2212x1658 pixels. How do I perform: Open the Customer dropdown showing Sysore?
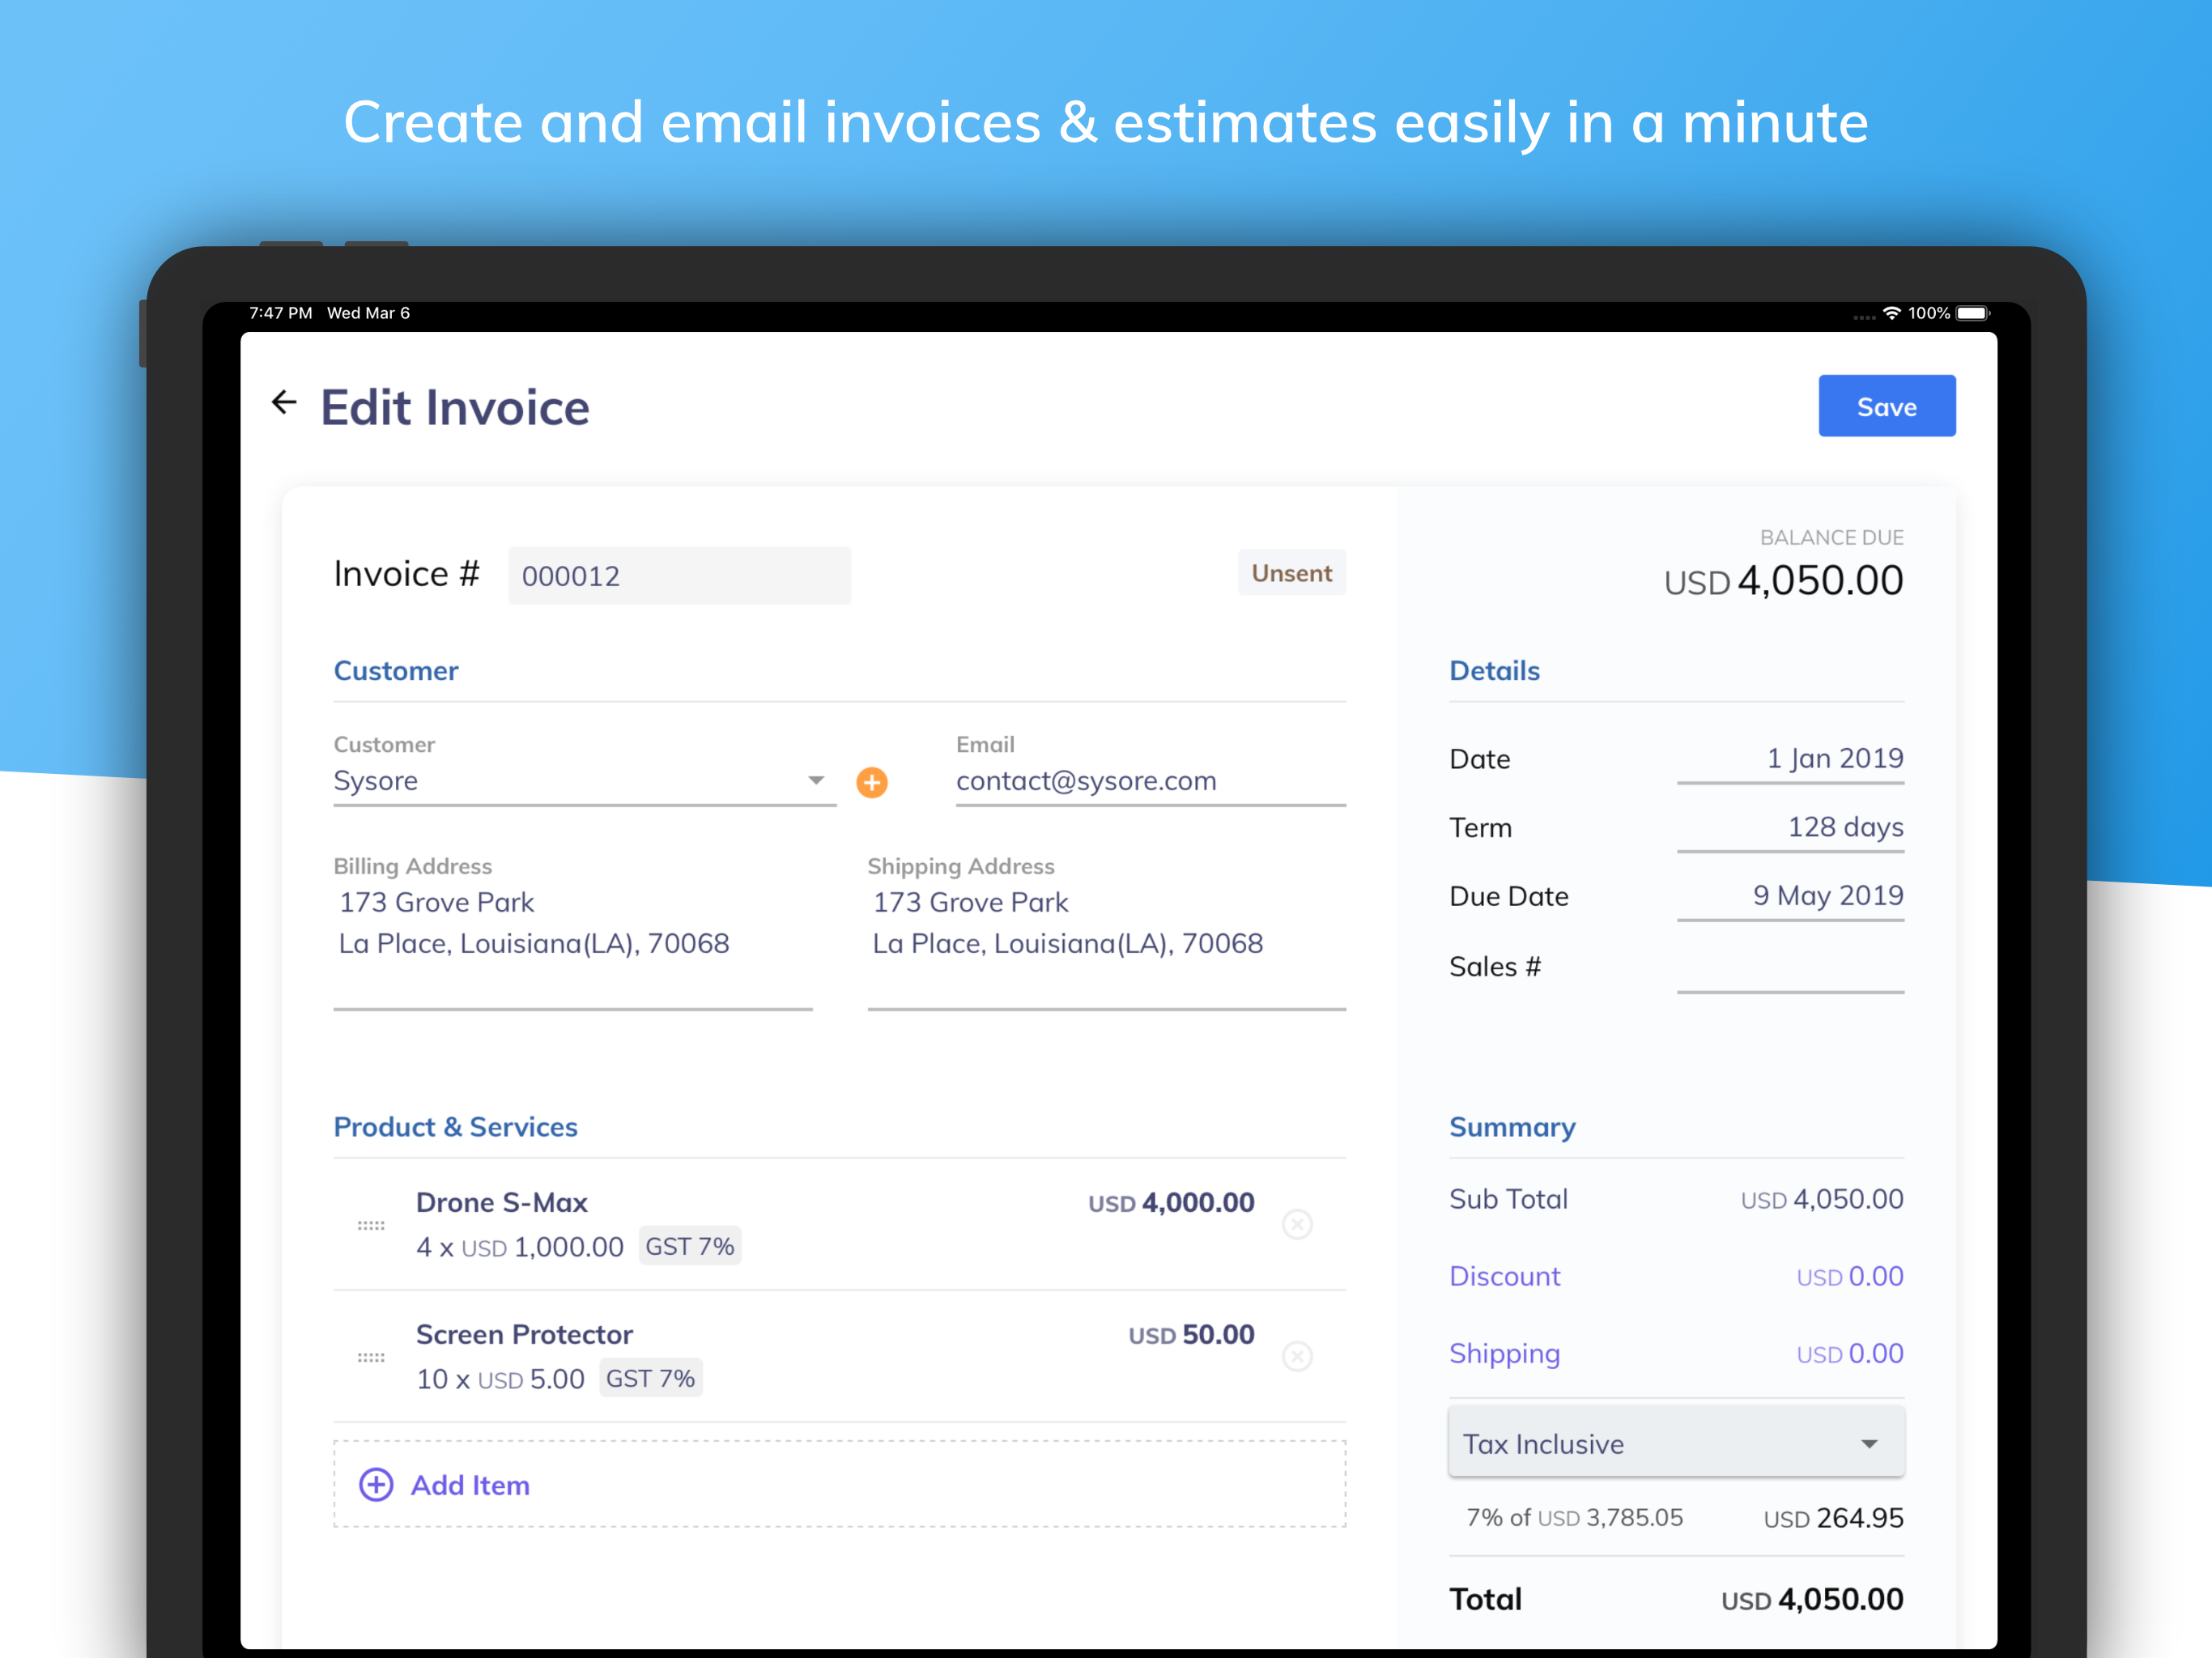point(584,781)
